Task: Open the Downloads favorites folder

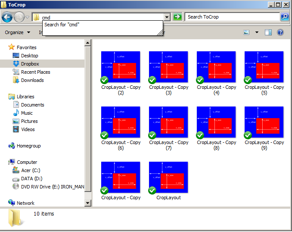Action: [32, 80]
